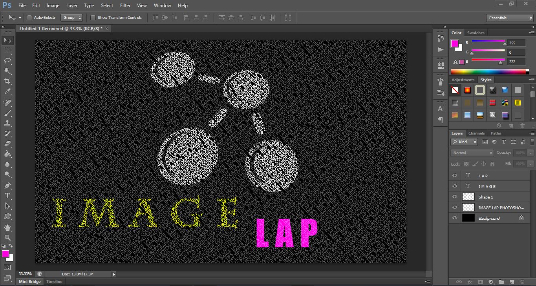Viewport: 536px width, 286px height.
Task: Select the Magic Wand tool
Action: tap(7, 71)
